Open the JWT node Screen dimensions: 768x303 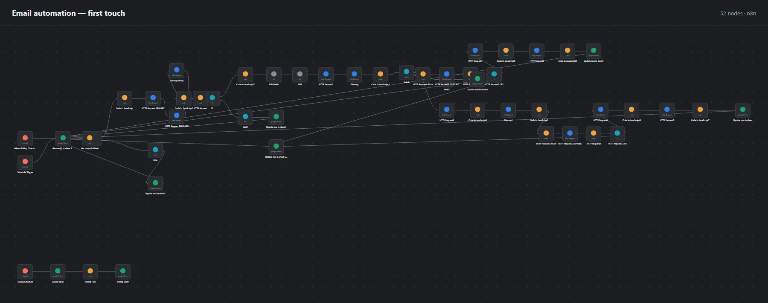(x=300, y=75)
